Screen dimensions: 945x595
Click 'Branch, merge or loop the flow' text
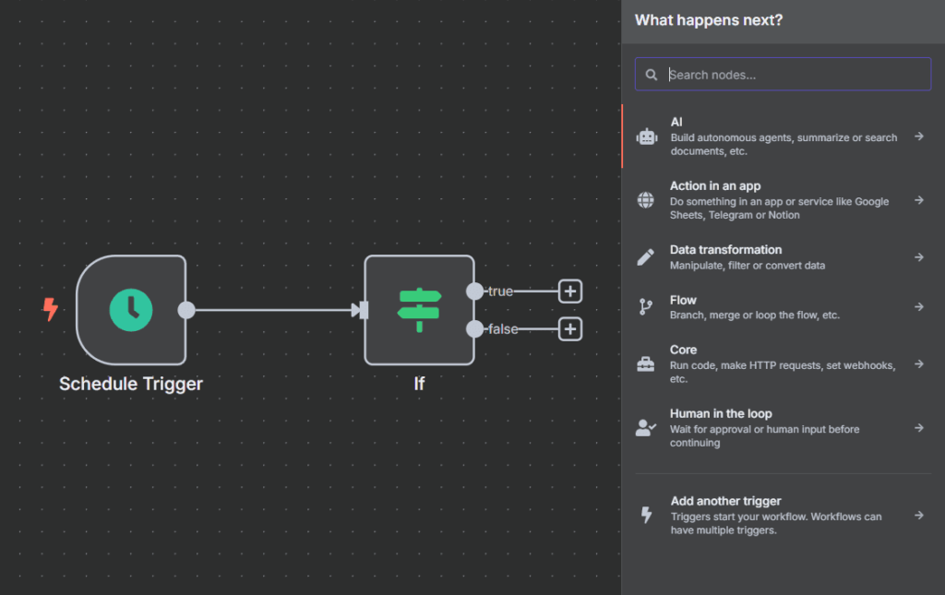click(755, 315)
